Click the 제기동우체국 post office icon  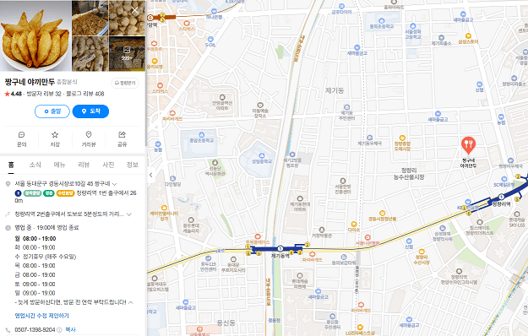(370, 138)
